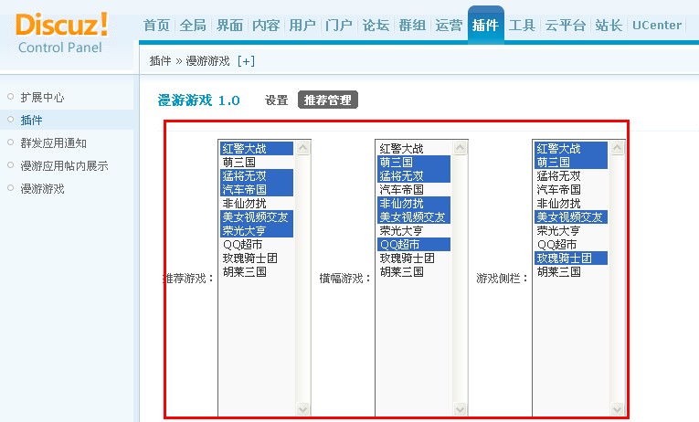Click the Discuz! Control Panel logo

click(62, 34)
